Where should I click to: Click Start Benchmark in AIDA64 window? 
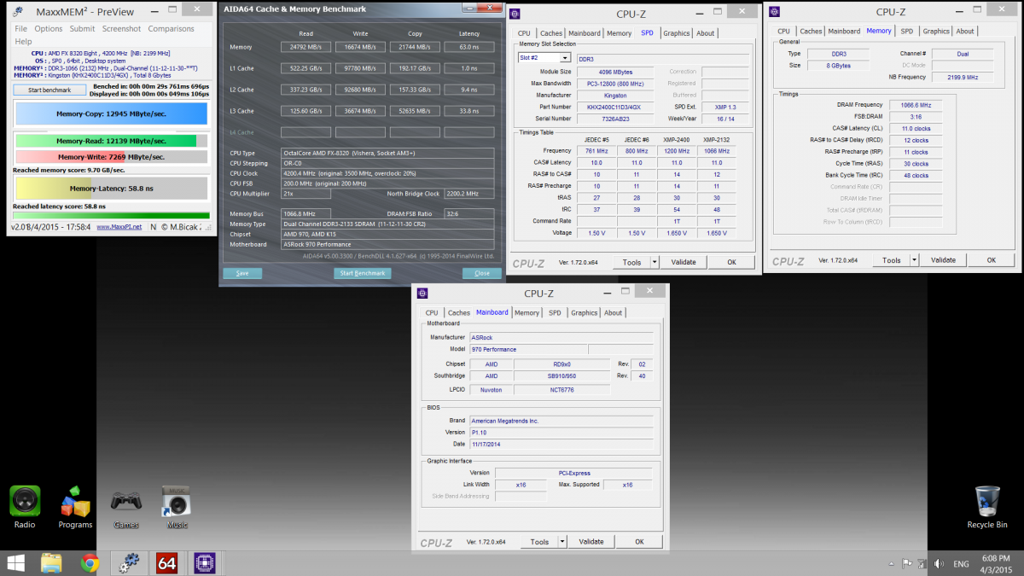click(x=362, y=274)
